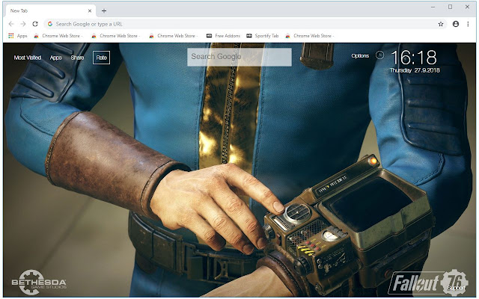The width and height of the screenshot is (479, 299).
Task: Minimize the Chrome window
Action: (x=433, y=7)
